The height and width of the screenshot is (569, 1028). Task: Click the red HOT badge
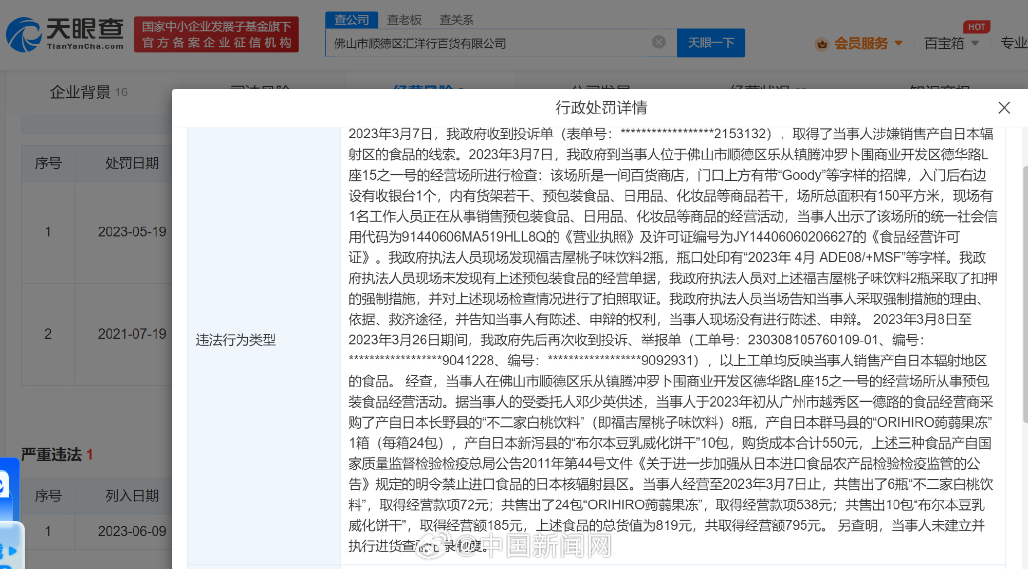[x=976, y=27]
